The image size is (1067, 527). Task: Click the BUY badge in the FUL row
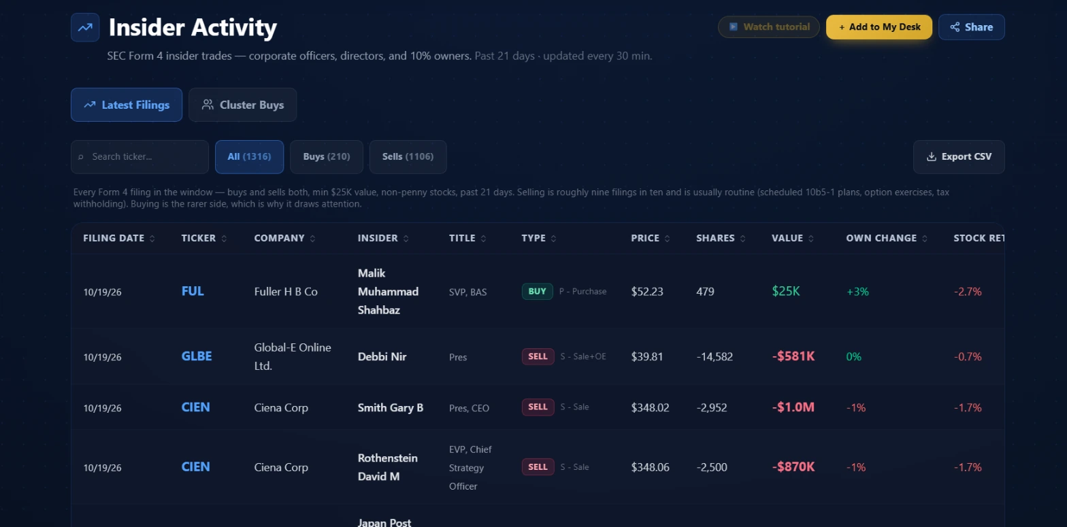coord(538,292)
